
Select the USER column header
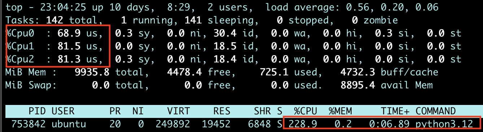(x=63, y=111)
